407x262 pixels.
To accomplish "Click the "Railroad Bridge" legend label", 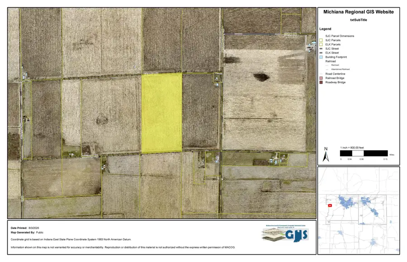I will pyautogui.click(x=335, y=78).
